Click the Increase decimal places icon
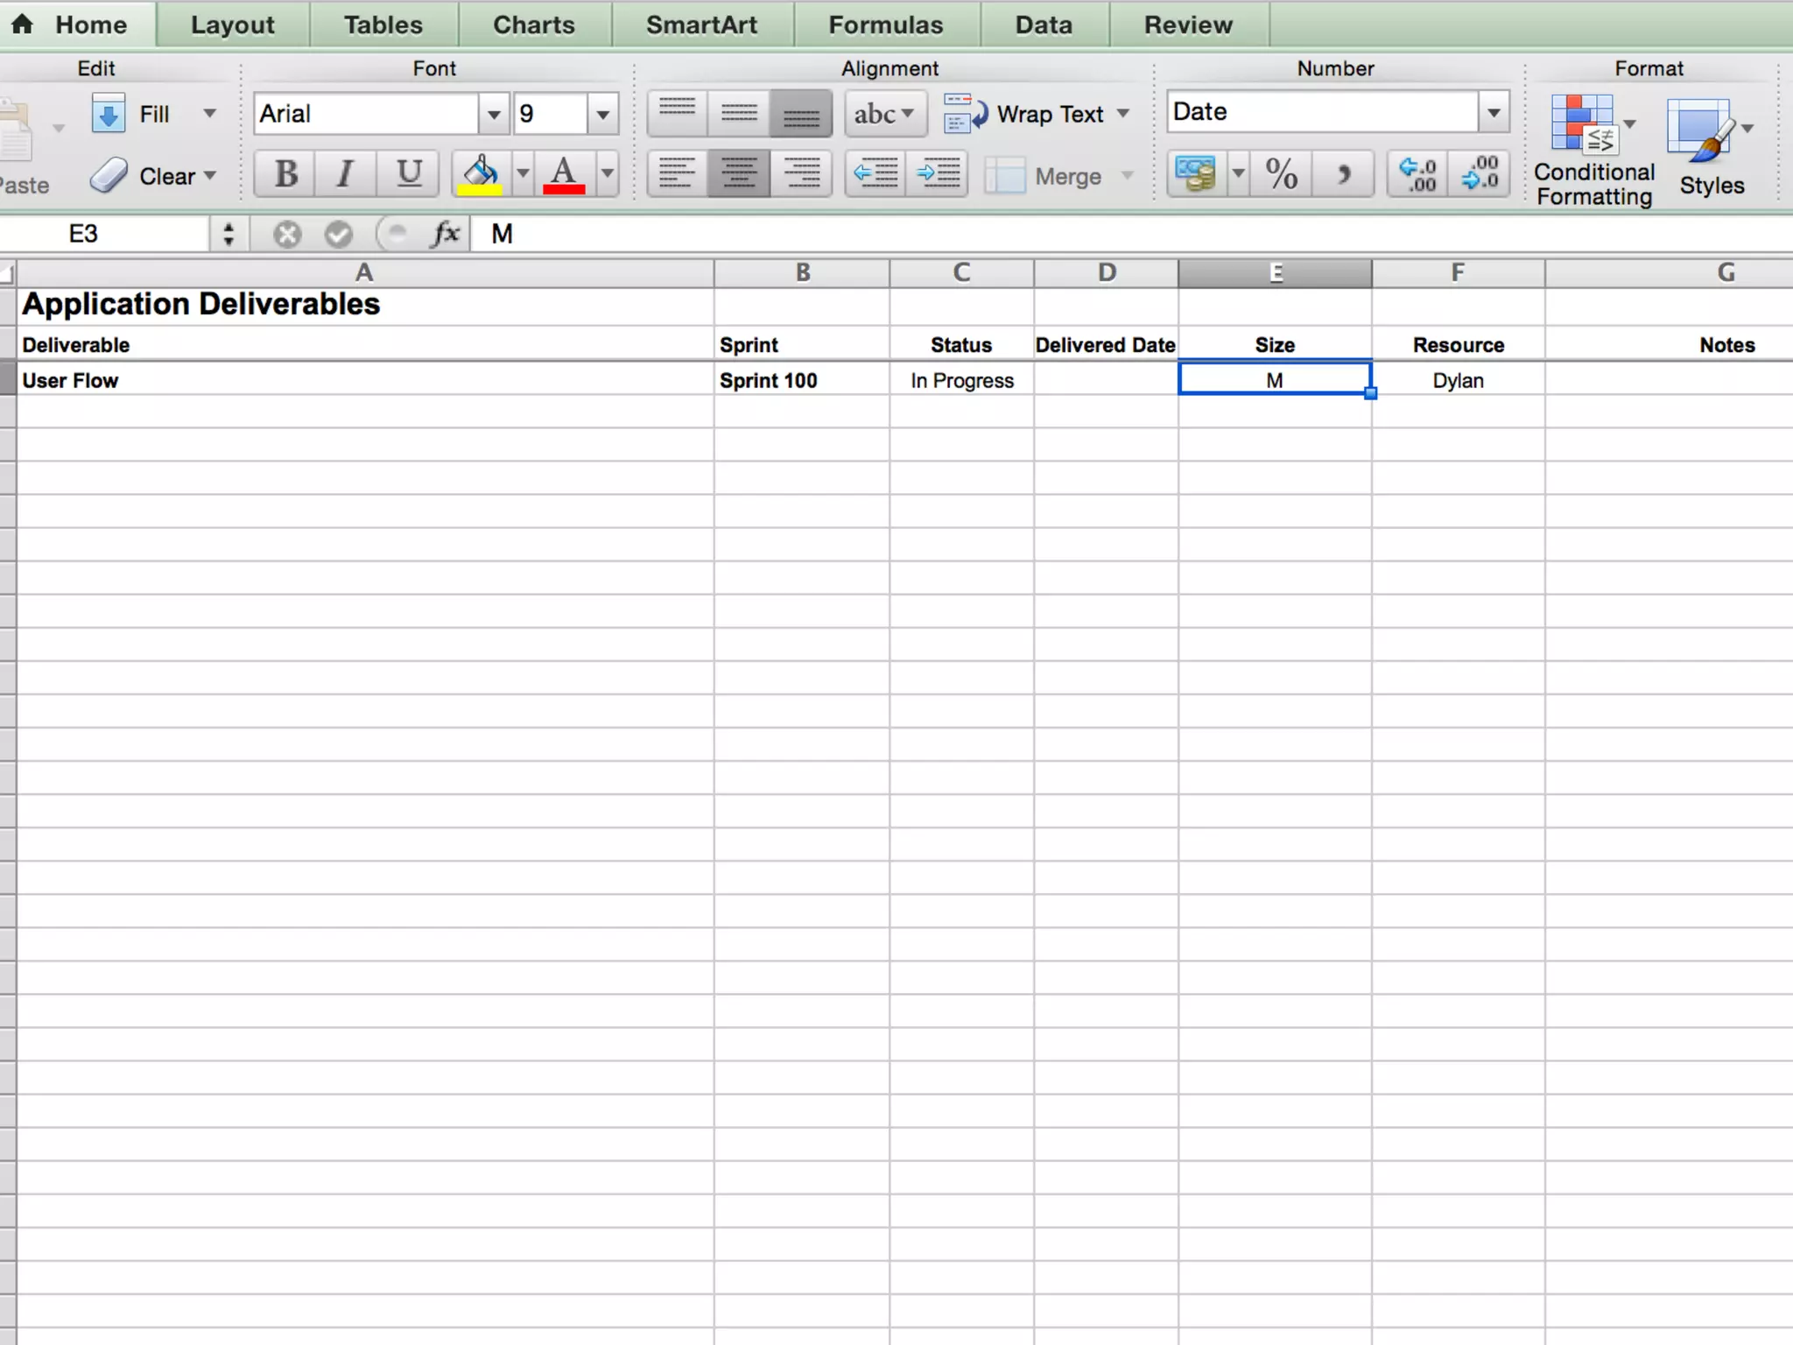 [1418, 173]
